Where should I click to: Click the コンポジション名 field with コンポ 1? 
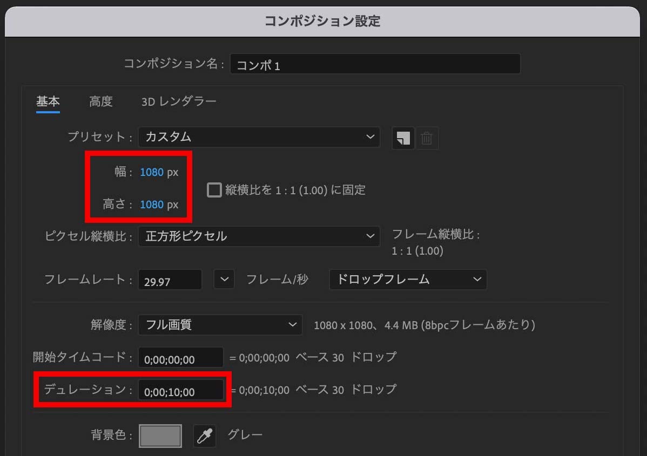(x=375, y=64)
